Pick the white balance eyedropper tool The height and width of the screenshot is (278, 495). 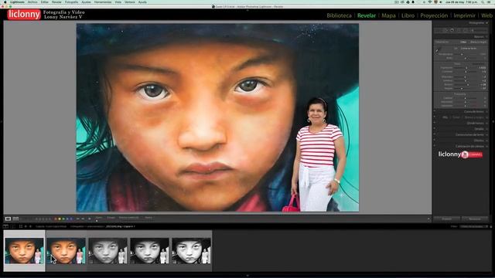click(438, 50)
